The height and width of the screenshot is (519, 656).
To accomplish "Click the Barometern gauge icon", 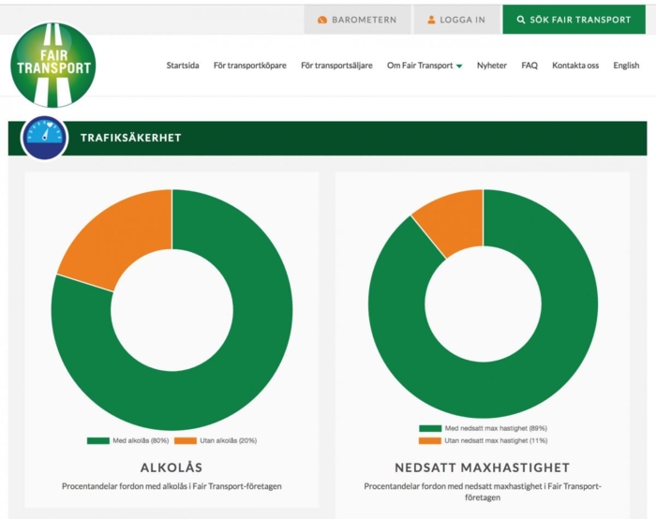I will [322, 20].
